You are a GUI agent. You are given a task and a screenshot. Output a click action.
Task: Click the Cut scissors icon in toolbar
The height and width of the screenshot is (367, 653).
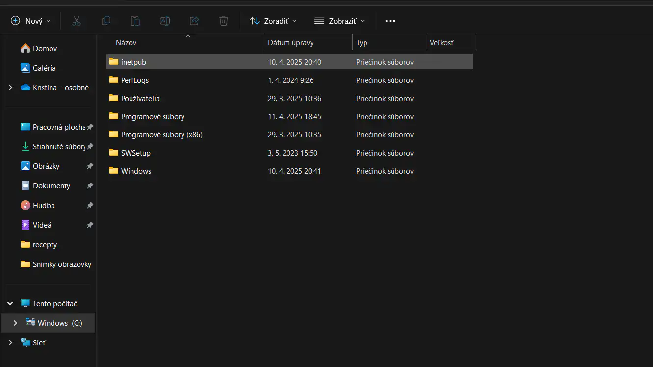pos(76,21)
